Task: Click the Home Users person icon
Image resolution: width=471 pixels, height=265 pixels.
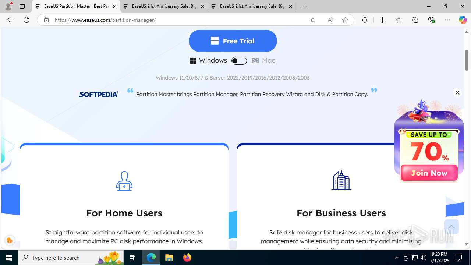Action: 124,181
